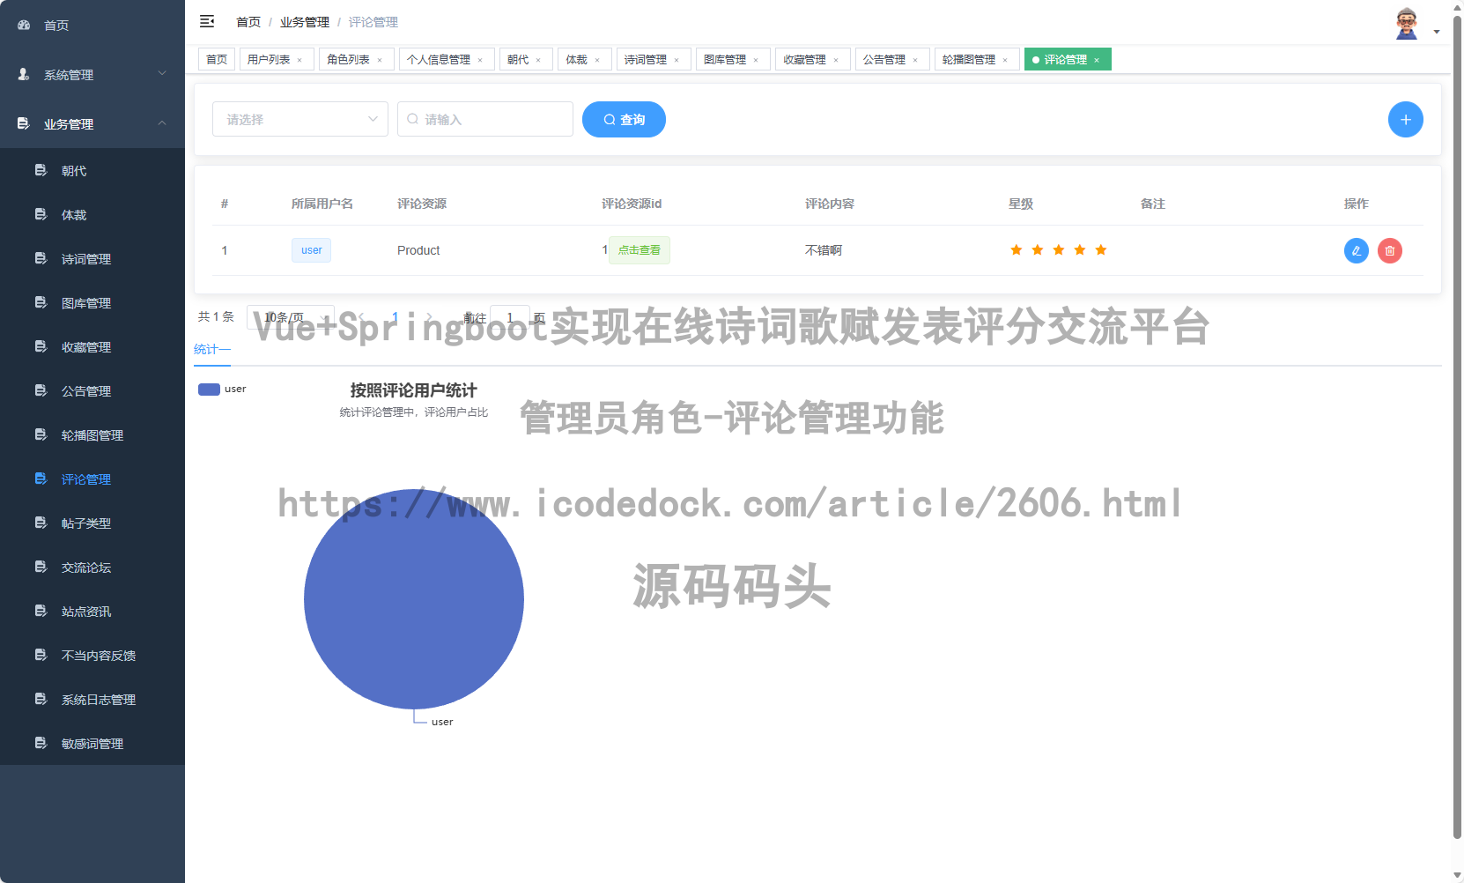Edit the comment using pencil icon

coord(1356,250)
